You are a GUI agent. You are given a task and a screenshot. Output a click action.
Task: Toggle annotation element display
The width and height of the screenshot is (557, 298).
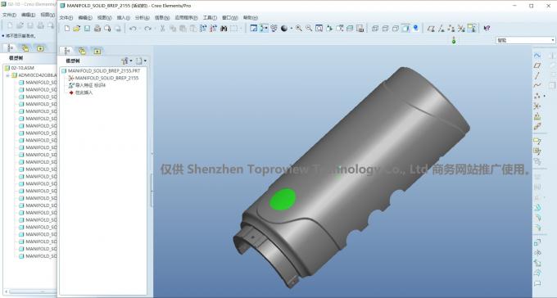pyautogui.click(x=472, y=29)
